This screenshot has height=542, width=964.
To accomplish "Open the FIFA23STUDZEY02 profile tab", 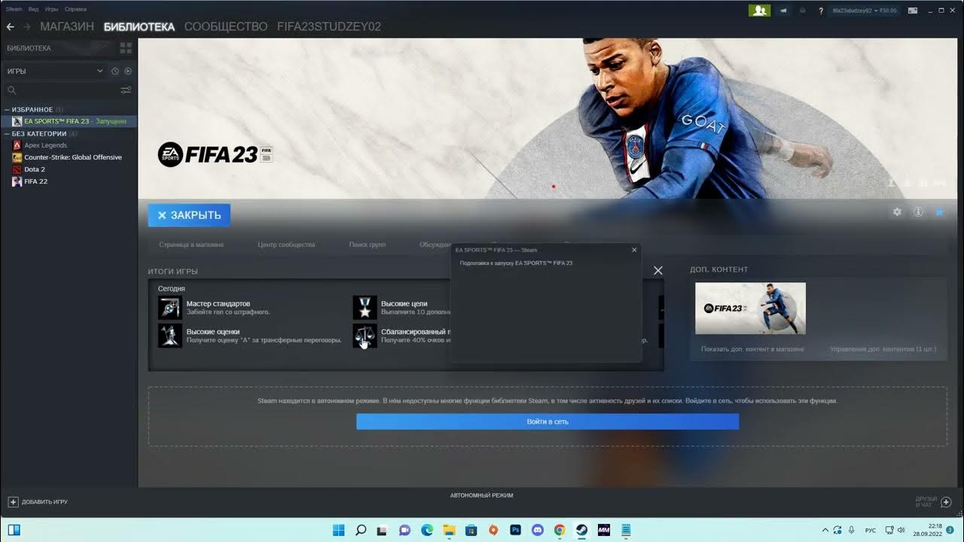I will pyautogui.click(x=329, y=26).
